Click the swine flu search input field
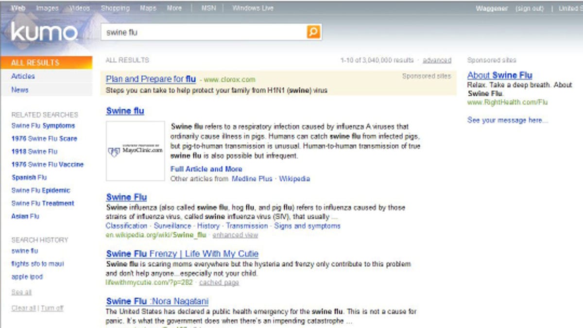The image size is (583, 328). [x=204, y=33]
